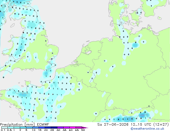Click purple legend swatch between 30 and 35
Image resolution: width=170 pixels, height=131 pixels.
tap(60, 128)
